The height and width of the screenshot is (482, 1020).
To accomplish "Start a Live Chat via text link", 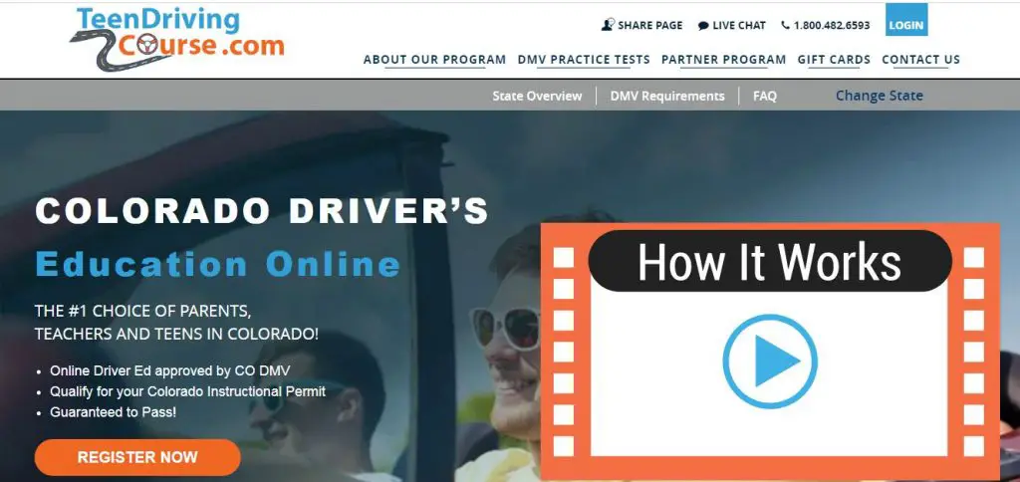I will [739, 26].
